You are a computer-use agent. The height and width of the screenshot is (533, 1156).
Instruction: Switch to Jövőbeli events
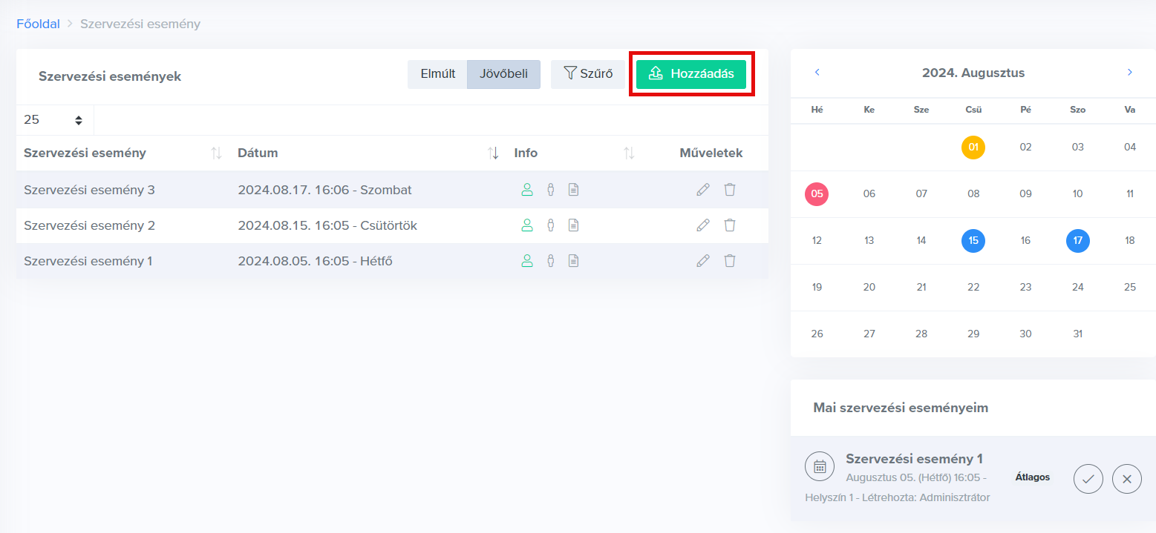(503, 74)
